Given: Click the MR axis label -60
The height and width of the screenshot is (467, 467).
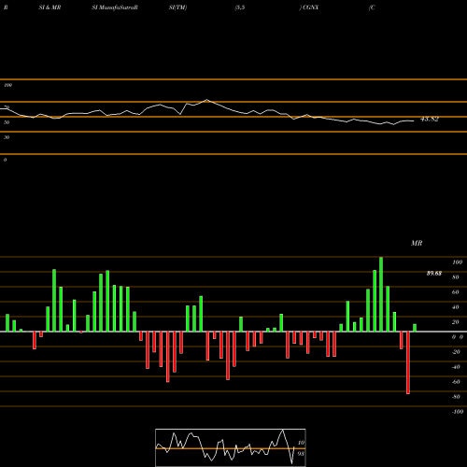Looking at the screenshot, I should [x=456, y=382].
